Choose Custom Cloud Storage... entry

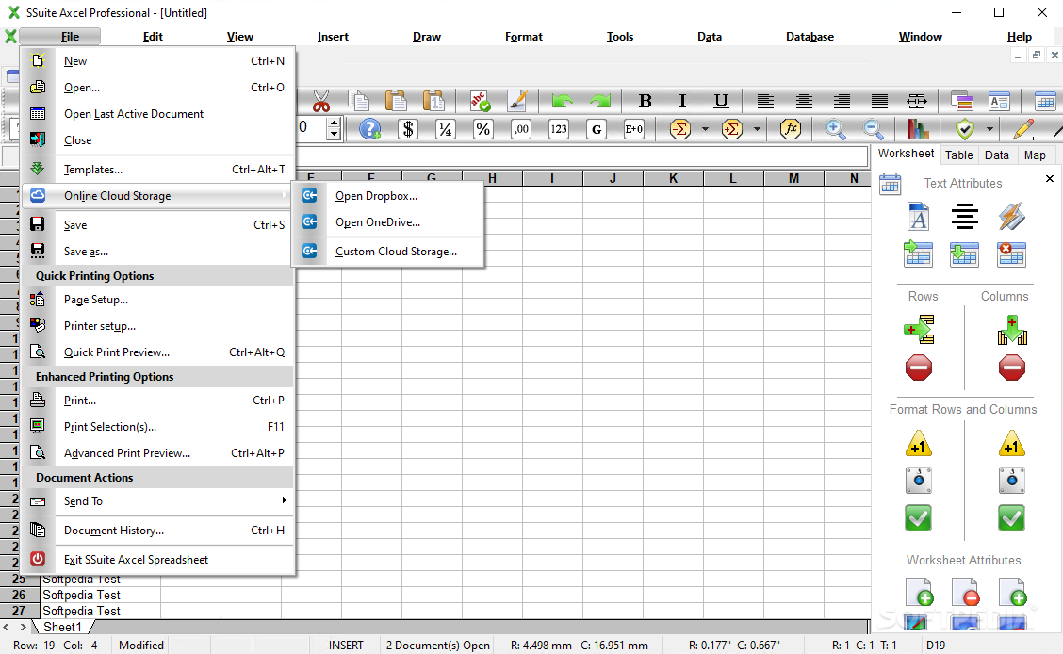(x=387, y=252)
